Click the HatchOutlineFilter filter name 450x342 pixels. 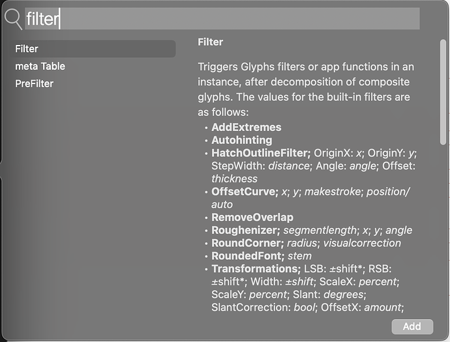click(260, 152)
